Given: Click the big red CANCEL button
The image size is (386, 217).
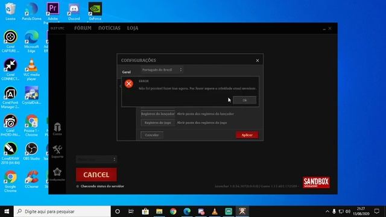Looking at the screenshot, I should (96, 175).
